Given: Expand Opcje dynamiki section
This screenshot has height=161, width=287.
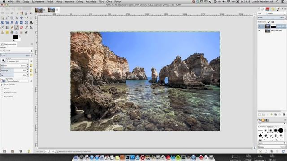Looking at the screenshot, I should point(2,85).
